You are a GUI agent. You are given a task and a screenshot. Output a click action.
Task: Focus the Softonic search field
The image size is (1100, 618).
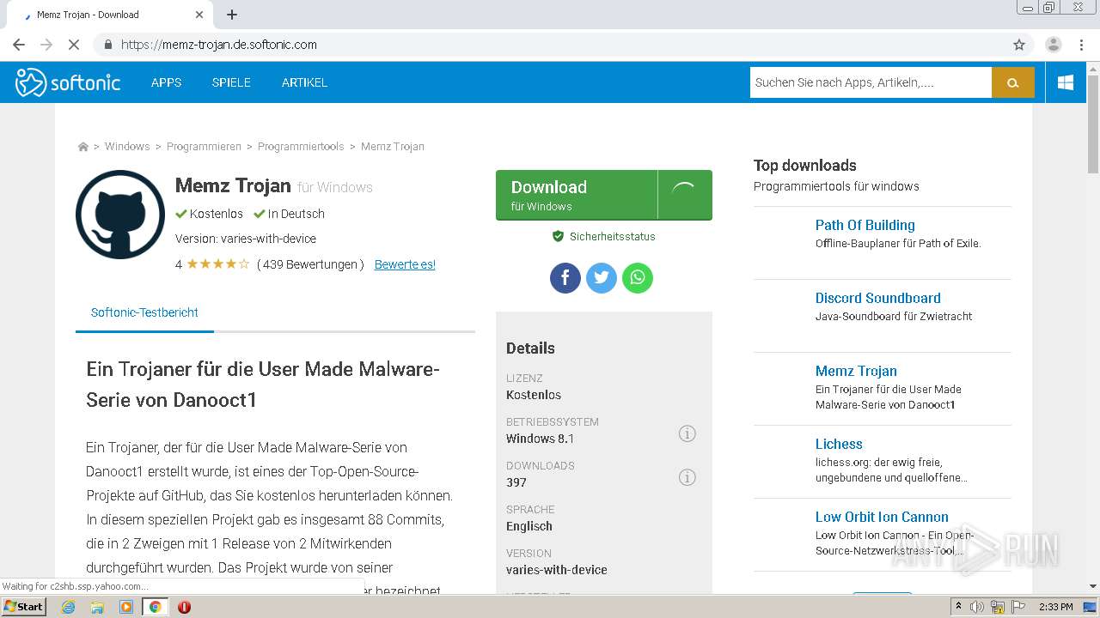coord(871,82)
